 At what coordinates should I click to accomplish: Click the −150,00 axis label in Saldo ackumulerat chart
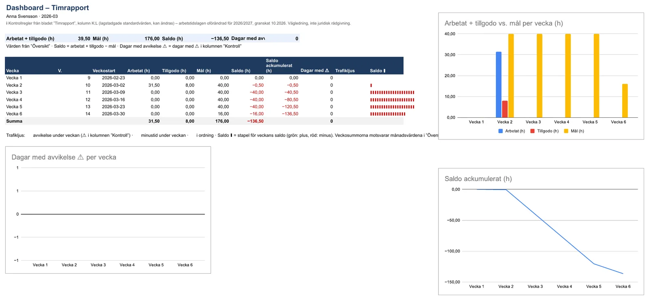(452, 282)
